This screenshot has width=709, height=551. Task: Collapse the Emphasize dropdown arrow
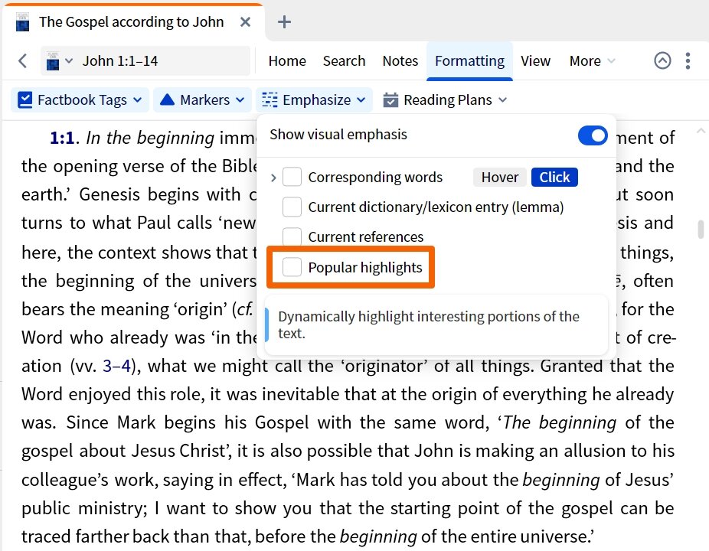point(361,100)
